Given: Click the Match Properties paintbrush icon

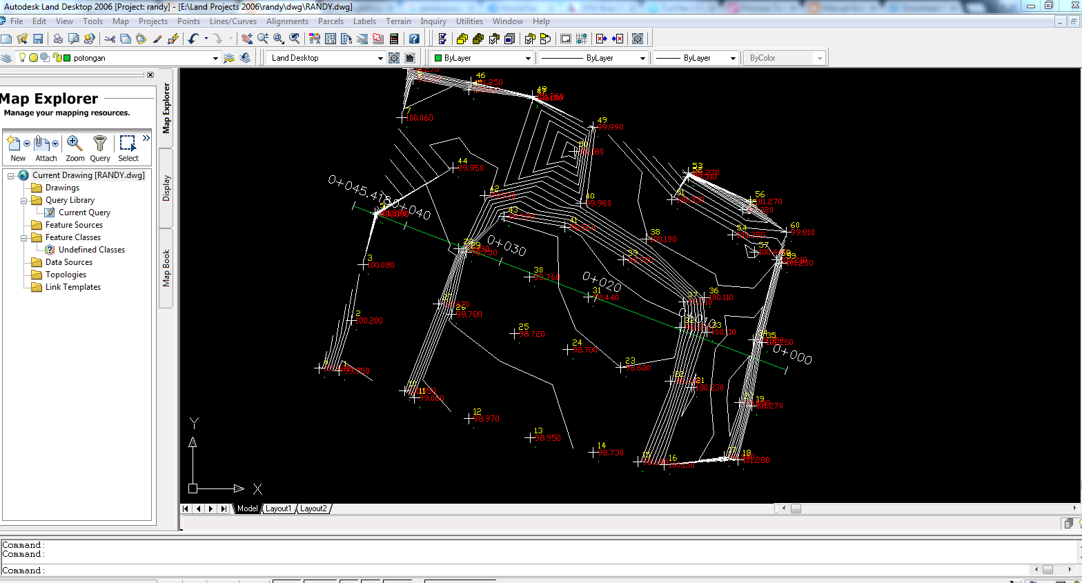Looking at the screenshot, I should click(x=157, y=39).
